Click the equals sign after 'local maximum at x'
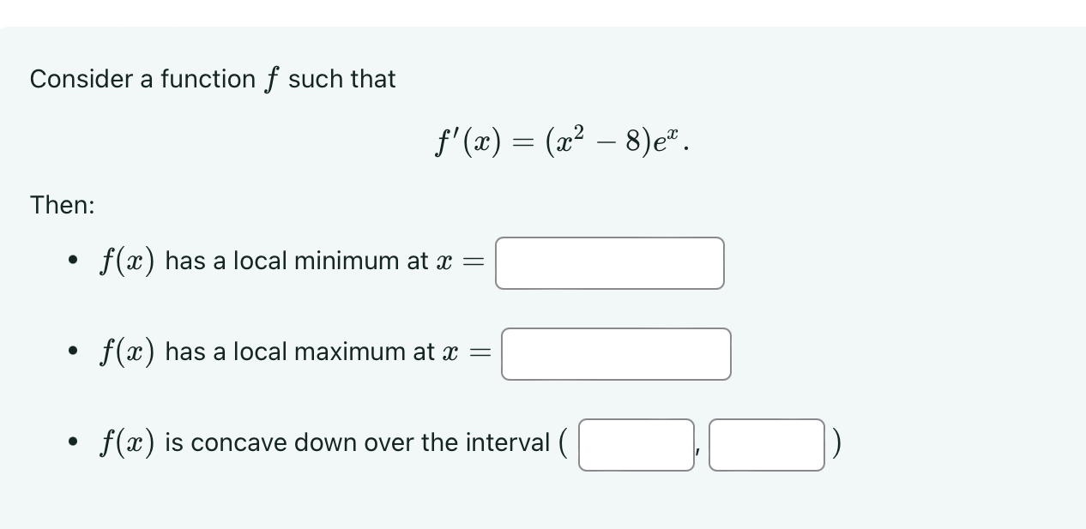 481,353
